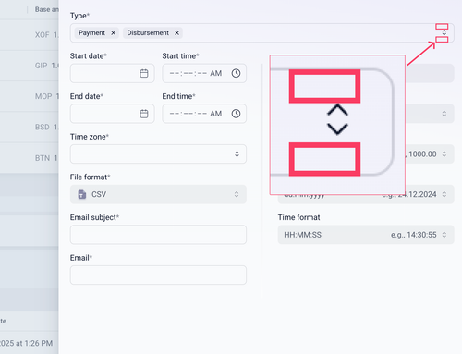Screen dimensions: 462x354
Task: Open the Time format HH:MM:SS dropdown
Action: (366, 235)
